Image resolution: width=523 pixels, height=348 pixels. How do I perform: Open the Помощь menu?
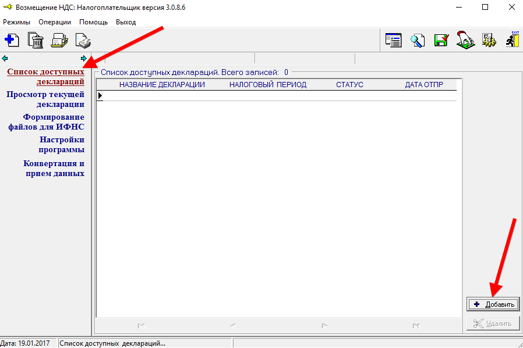(x=93, y=22)
